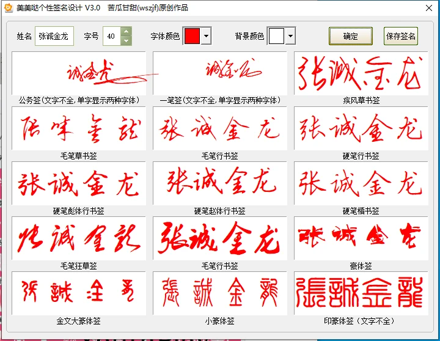Click the 姓名 name input field
The image size is (440, 341).
(54, 36)
